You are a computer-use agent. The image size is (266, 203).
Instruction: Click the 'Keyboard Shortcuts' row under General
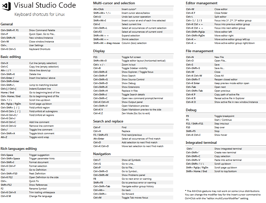pyautogui.click(x=40, y=49)
